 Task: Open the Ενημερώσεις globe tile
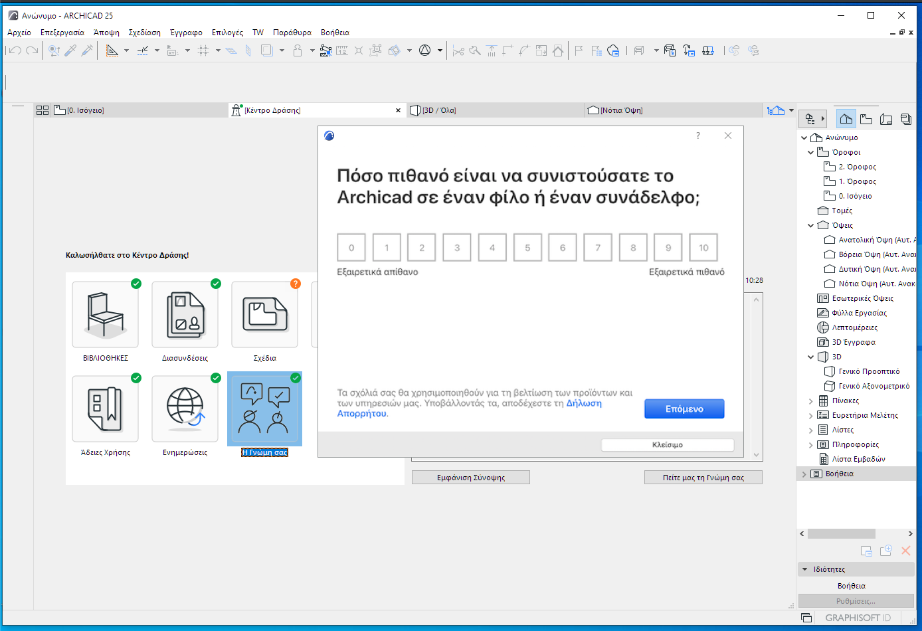point(185,409)
